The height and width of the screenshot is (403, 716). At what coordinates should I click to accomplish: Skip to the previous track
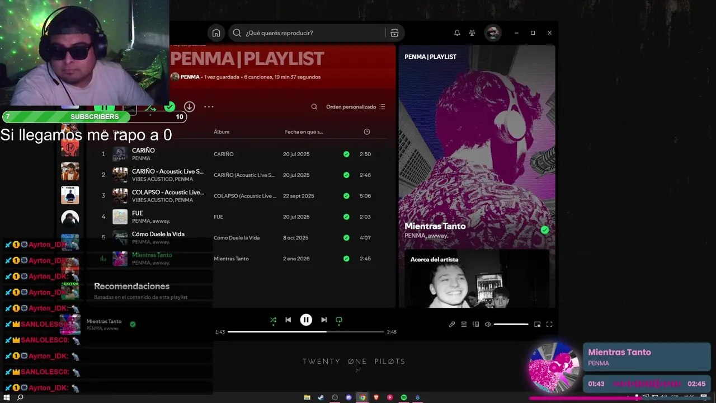tap(288, 320)
